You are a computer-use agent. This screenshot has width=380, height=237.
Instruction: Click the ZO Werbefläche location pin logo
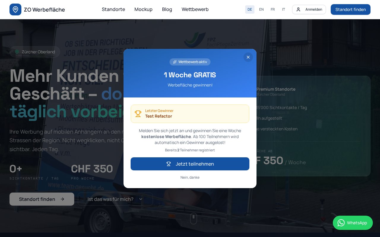(15, 9)
